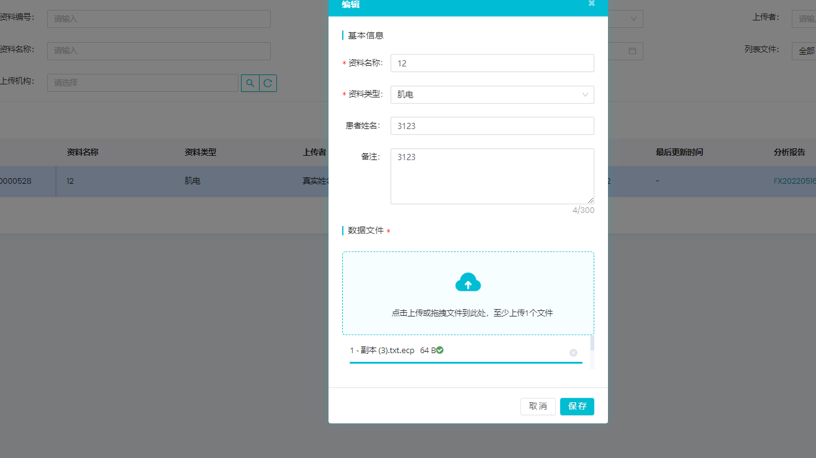This screenshot has width=816, height=458.
Task: Click the cloud upload icon
Action: pos(468,282)
